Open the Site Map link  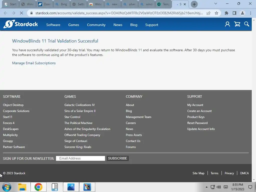pyautogui.click(x=198, y=173)
